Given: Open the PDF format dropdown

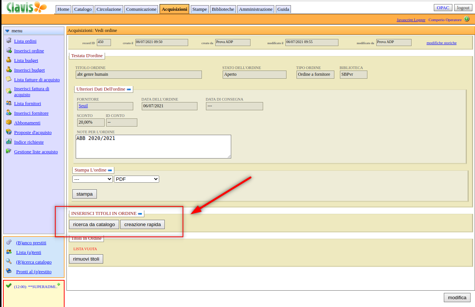Looking at the screenshot, I should pyautogui.click(x=136, y=179).
